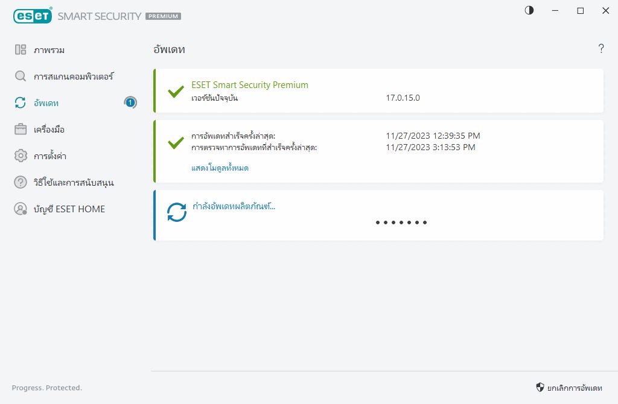
Task: Click the ESET logo in the title bar
Action: (32, 16)
